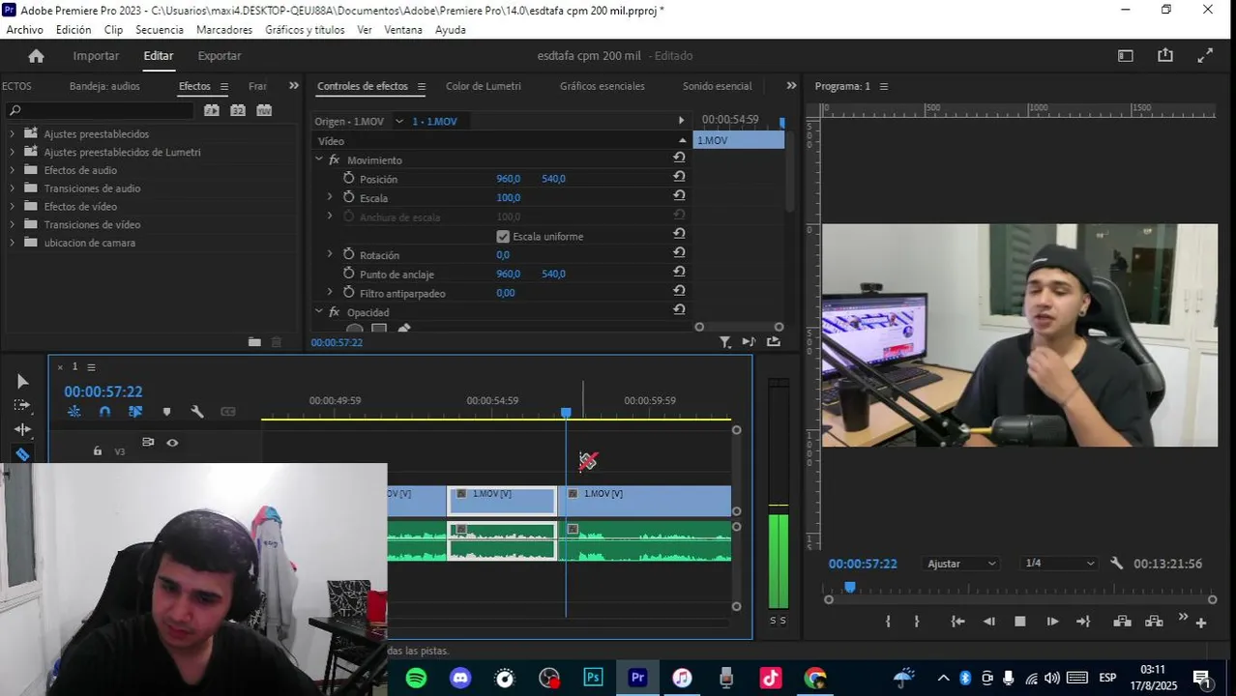Filter effects by 32-bit color badge
1236x696 pixels.
238,110
